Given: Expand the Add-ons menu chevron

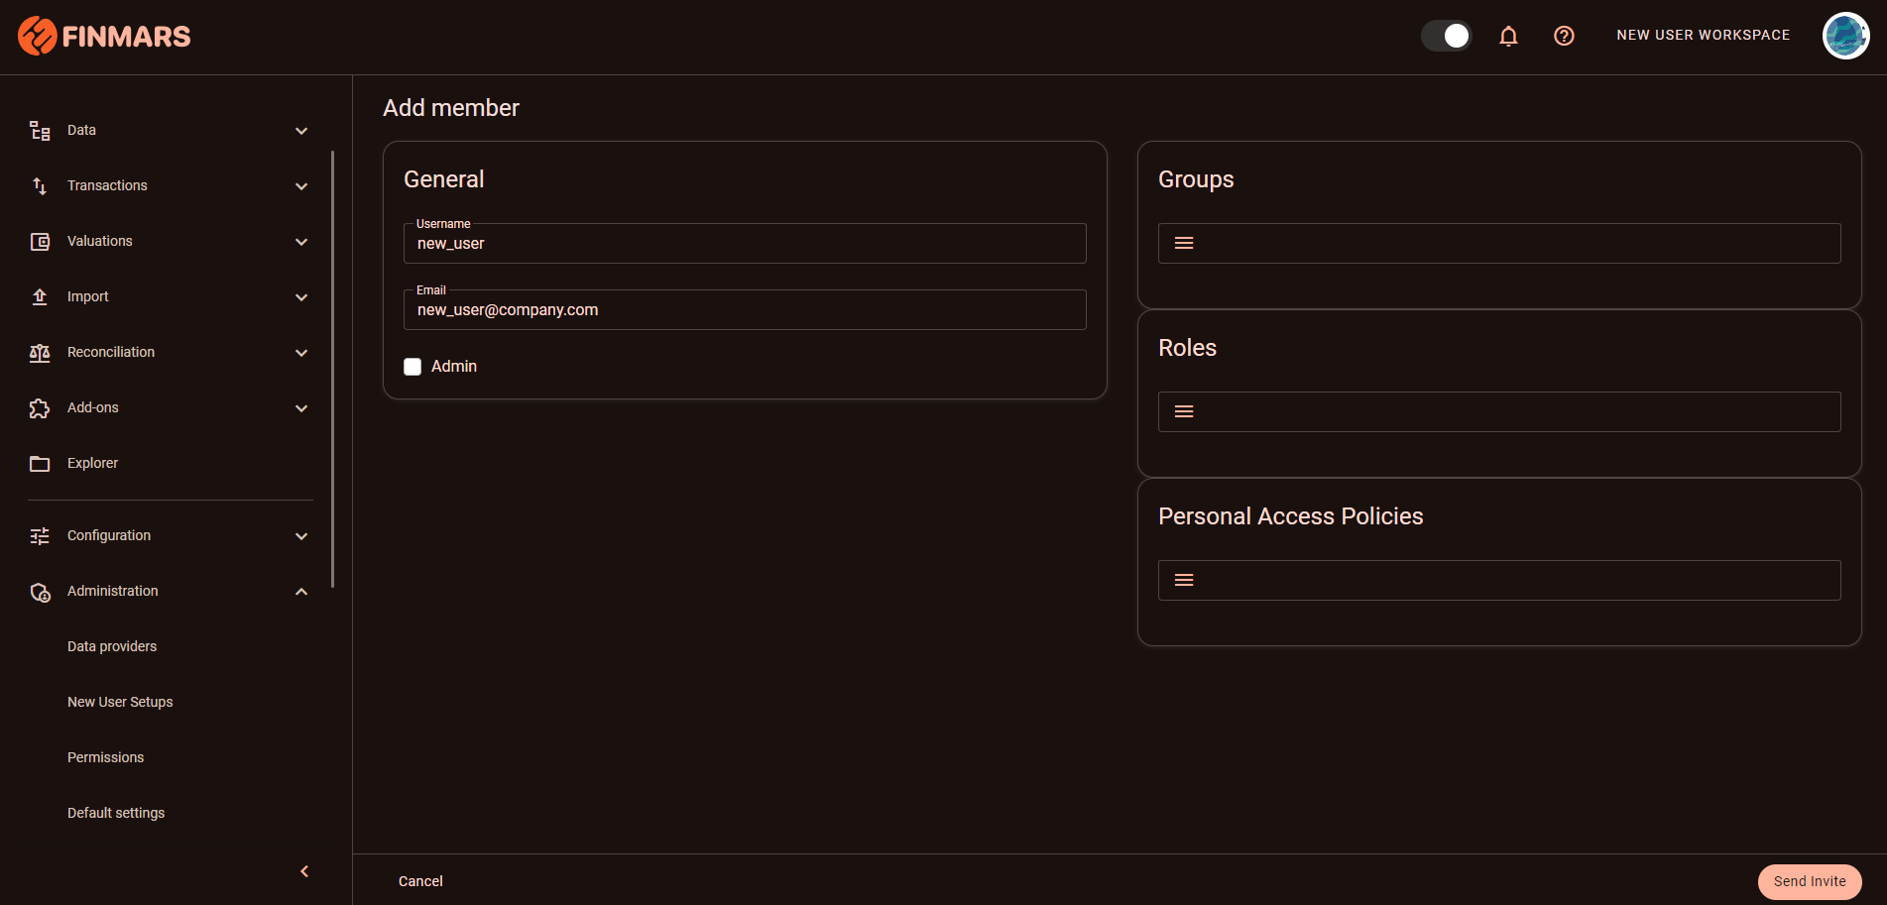Looking at the screenshot, I should (301, 408).
